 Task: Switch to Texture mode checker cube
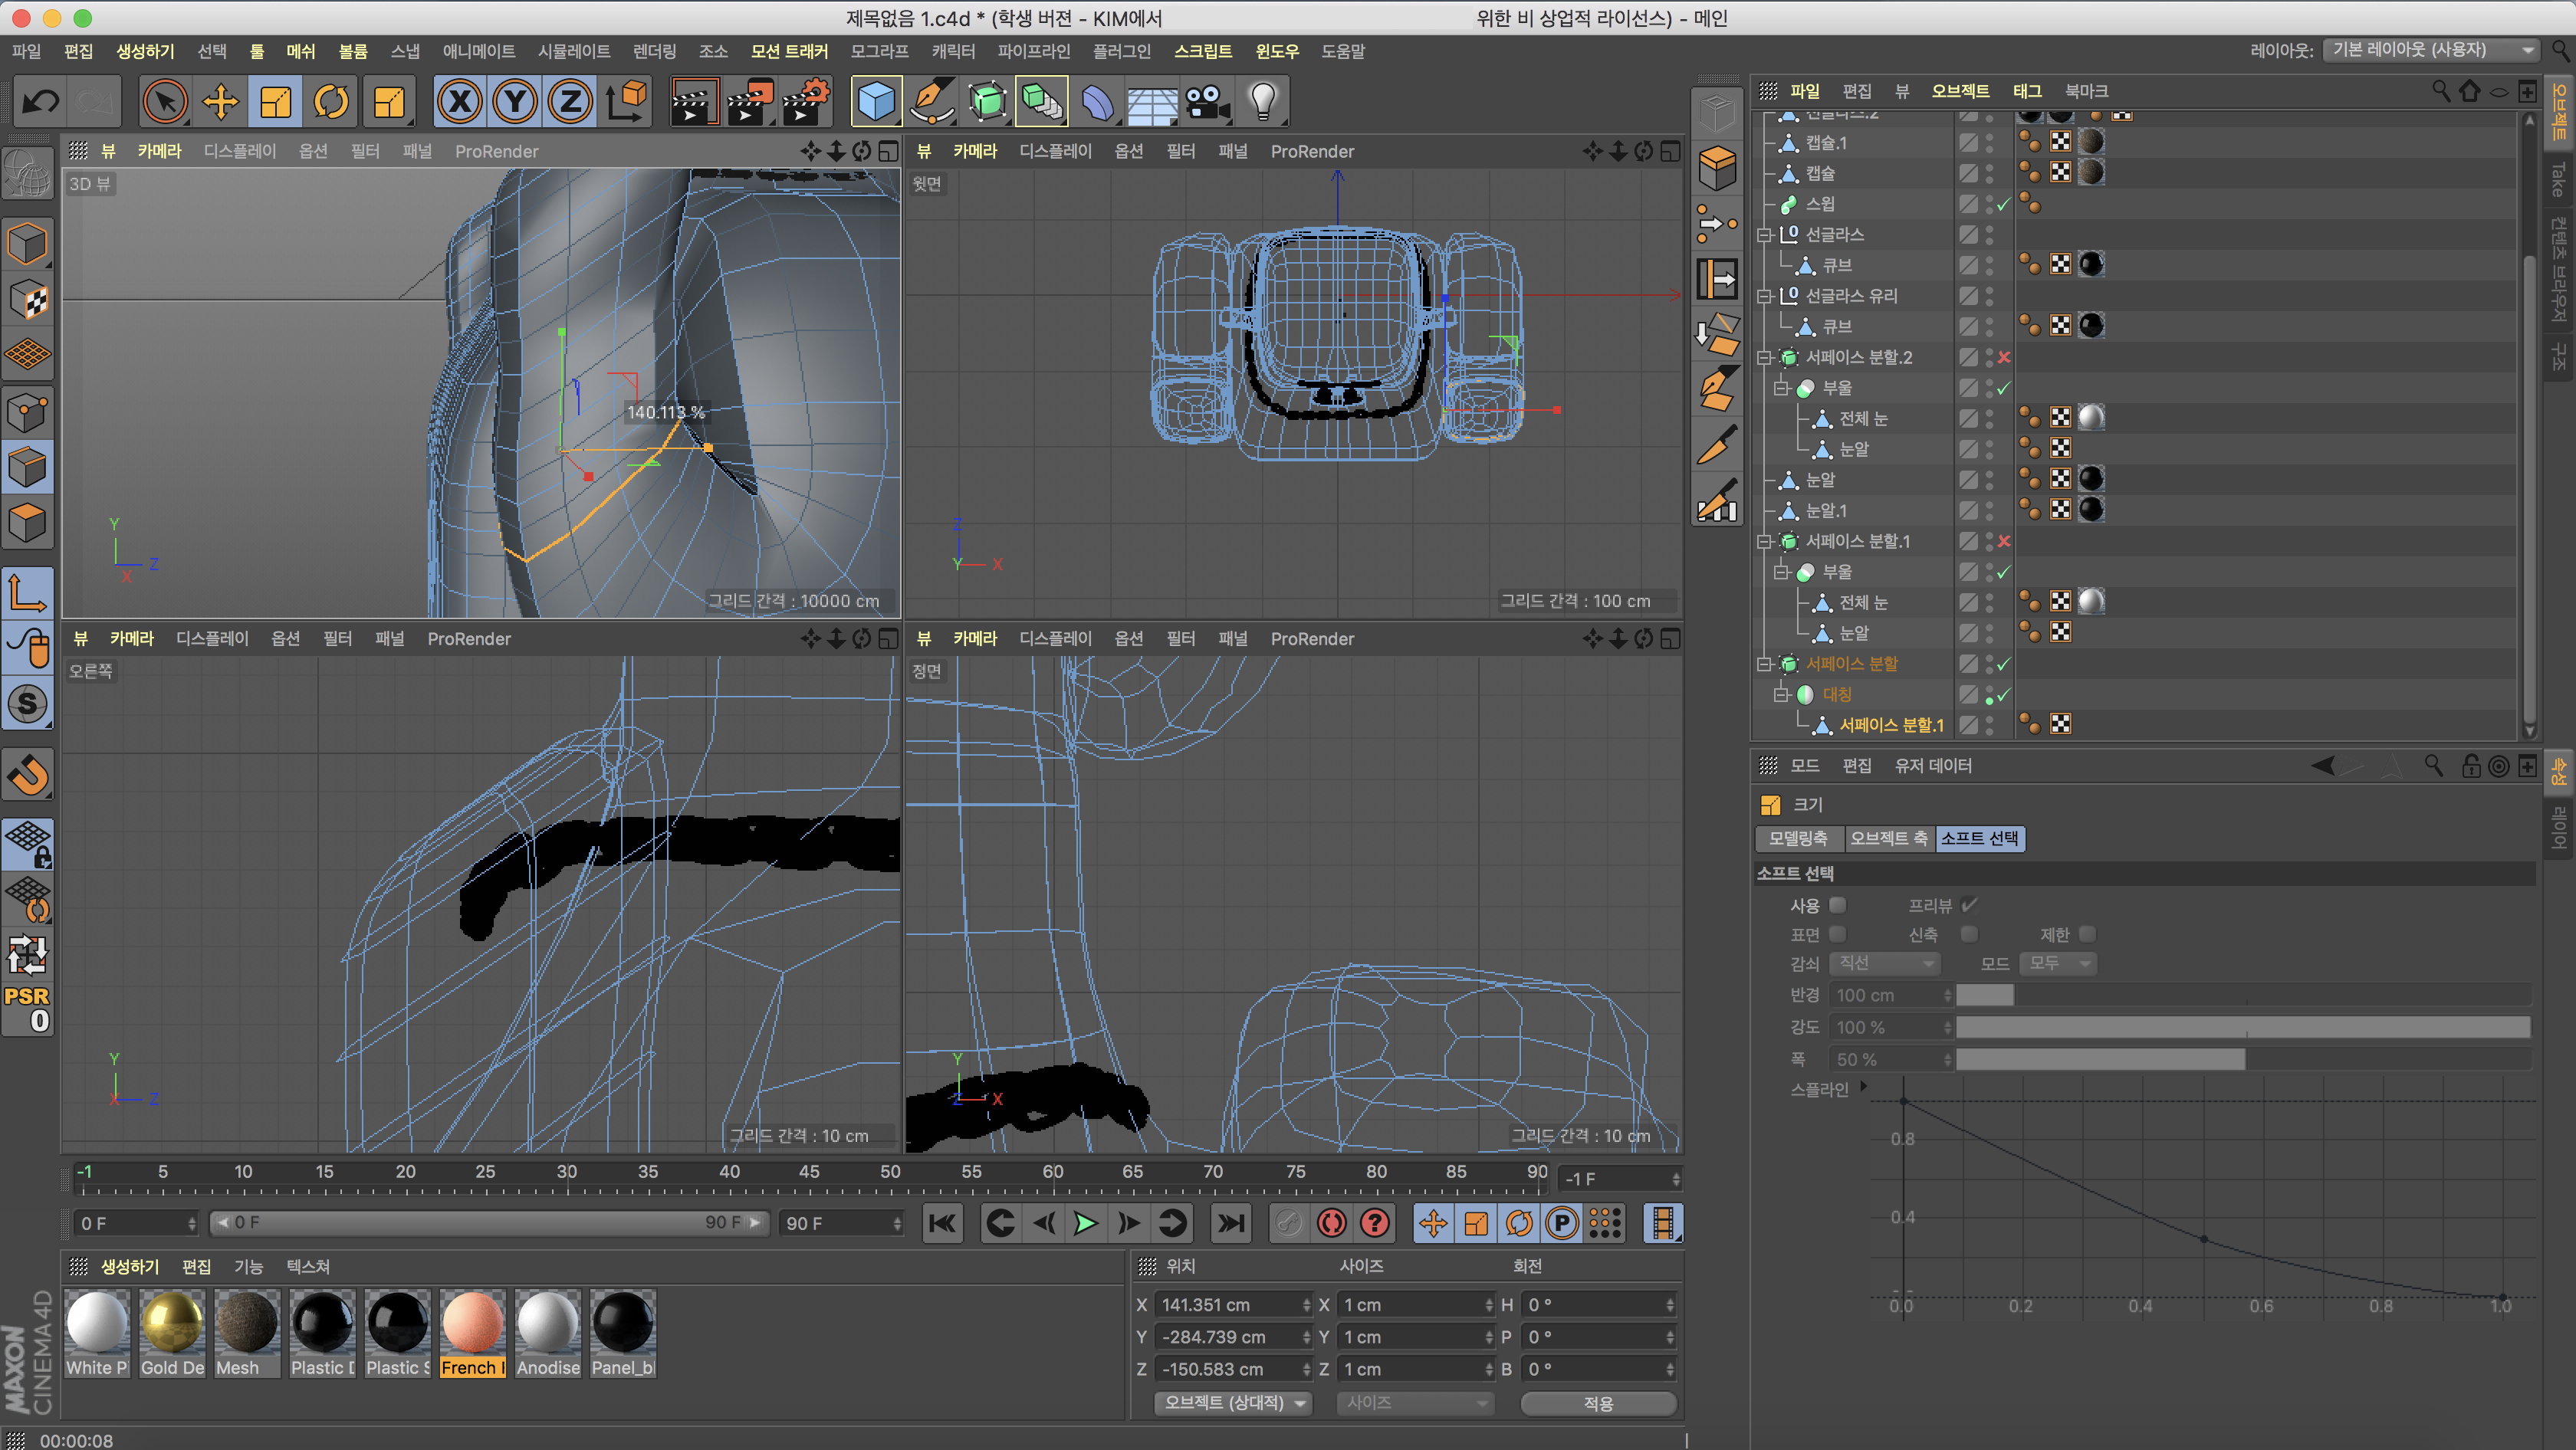pos(28,300)
